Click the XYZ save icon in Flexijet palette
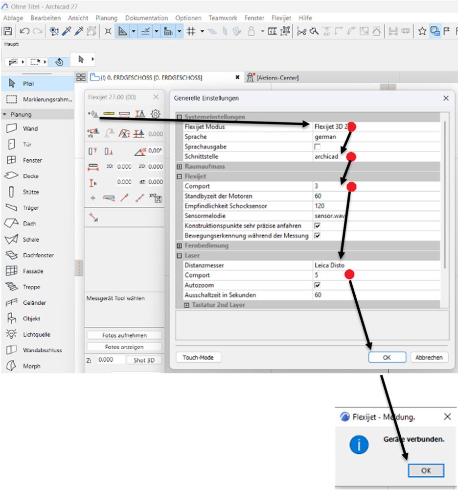 tap(156, 198)
